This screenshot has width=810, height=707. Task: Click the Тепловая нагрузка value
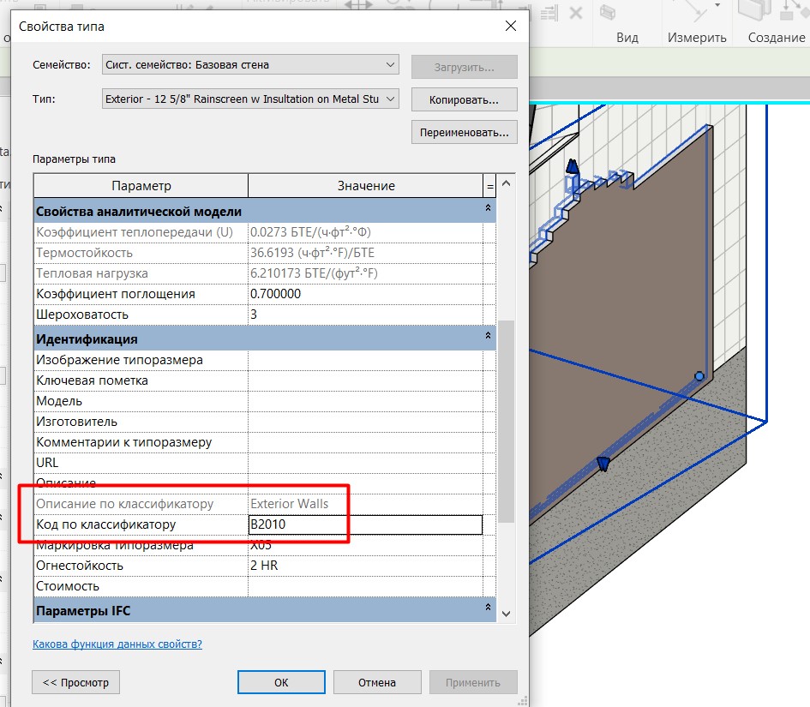[365, 273]
